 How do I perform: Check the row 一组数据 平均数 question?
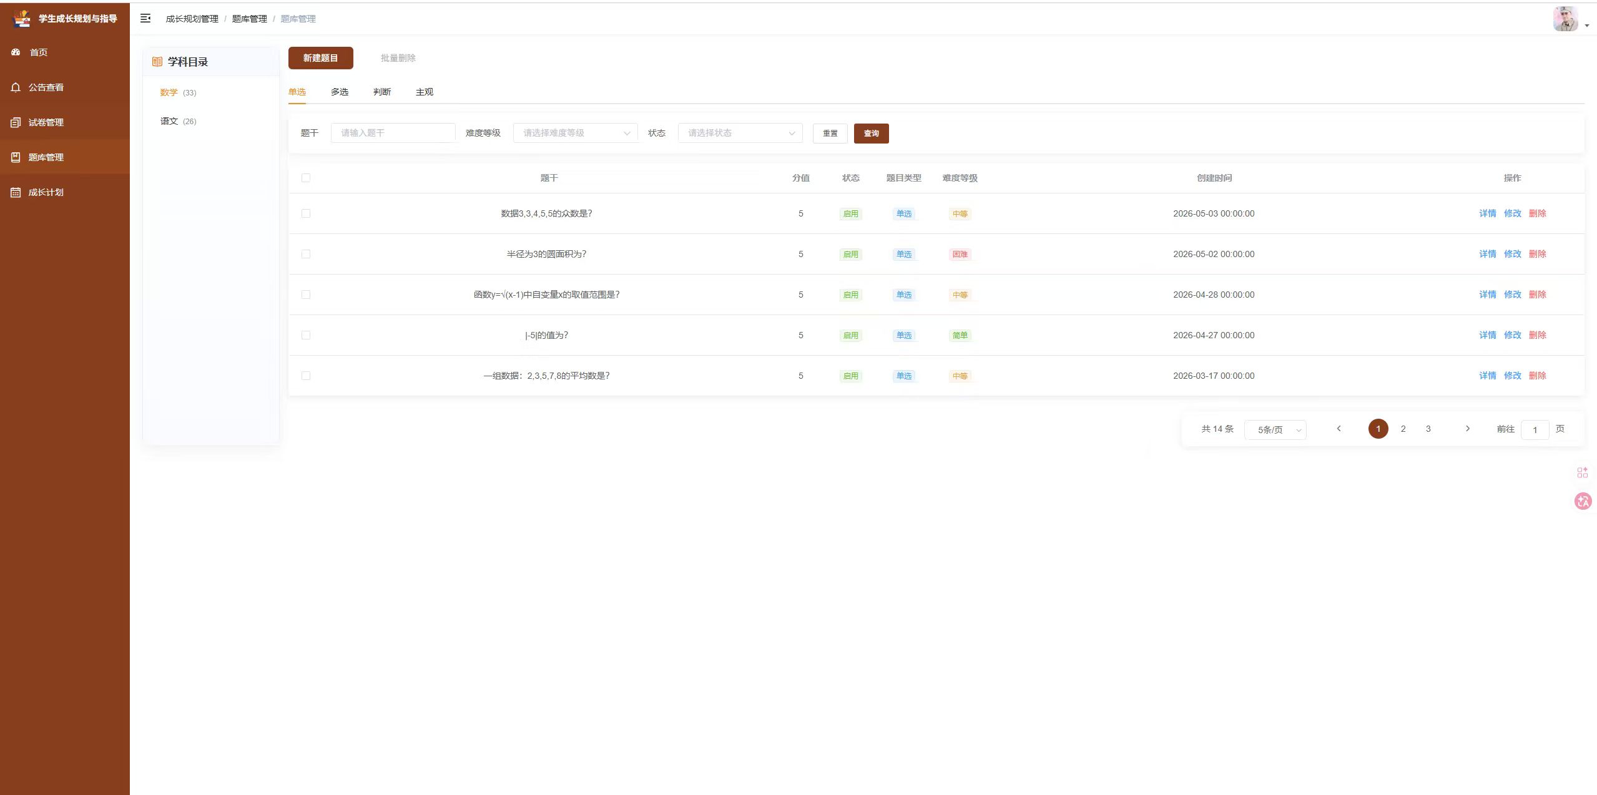pyautogui.click(x=306, y=376)
